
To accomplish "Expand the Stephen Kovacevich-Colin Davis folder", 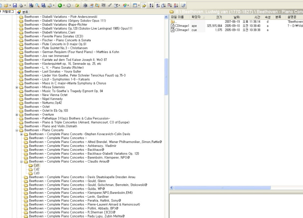I will coord(22,134).
